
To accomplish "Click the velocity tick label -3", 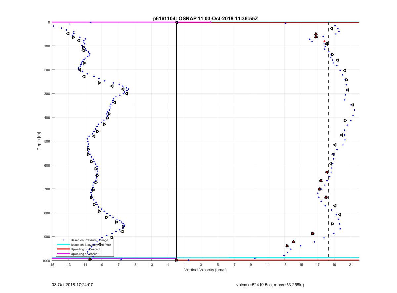I will [151, 265].
